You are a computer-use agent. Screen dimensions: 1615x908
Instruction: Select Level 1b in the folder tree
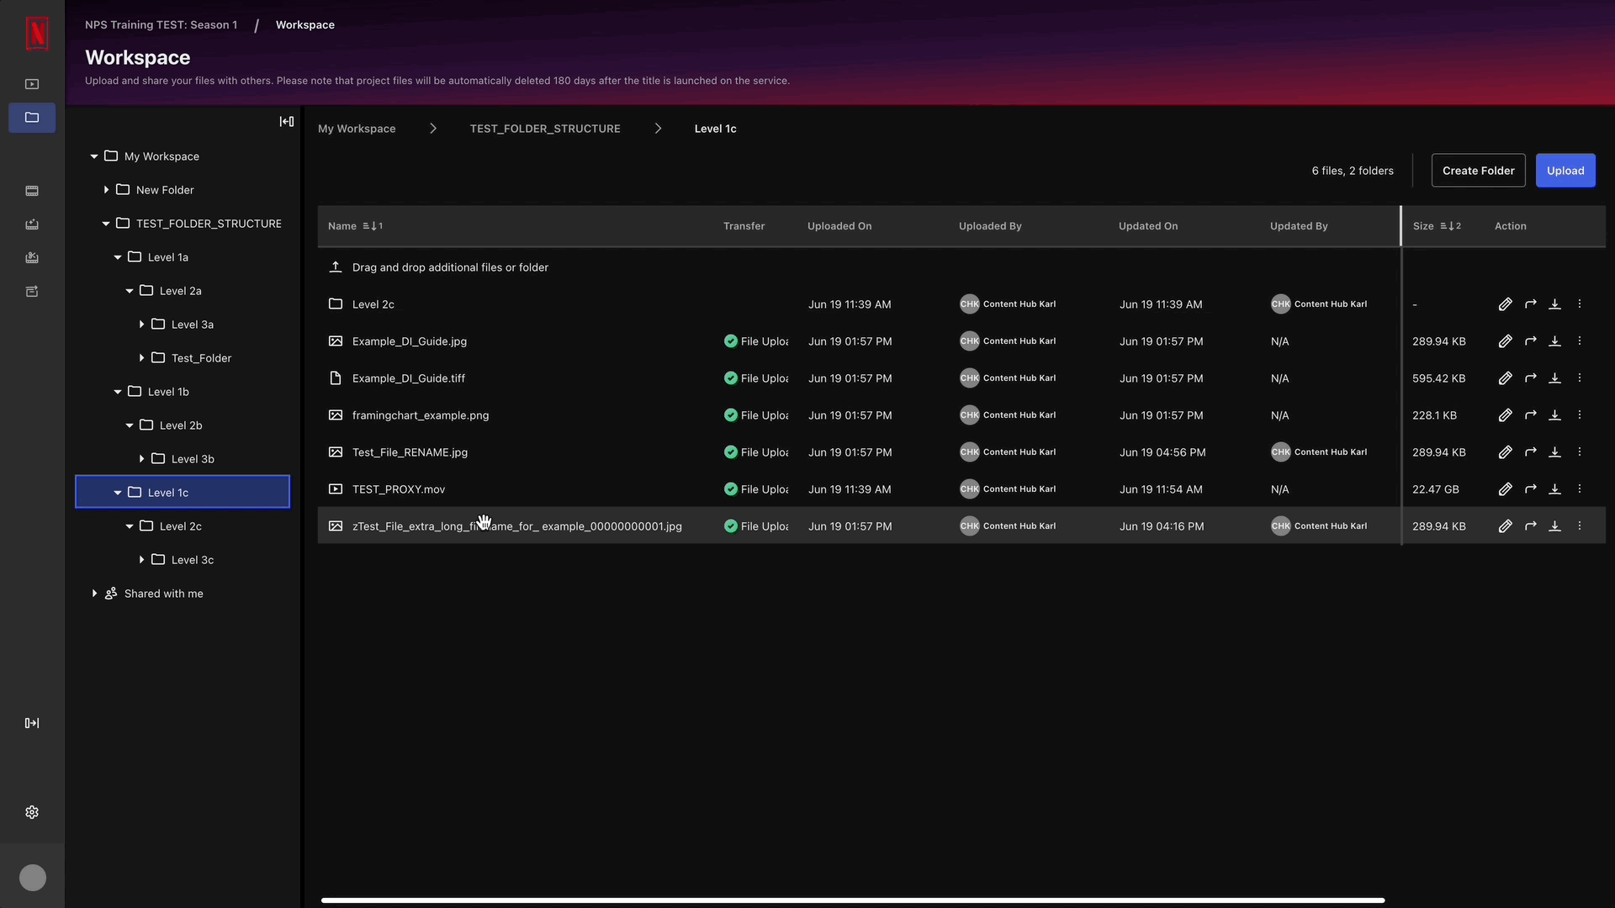click(167, 391)
